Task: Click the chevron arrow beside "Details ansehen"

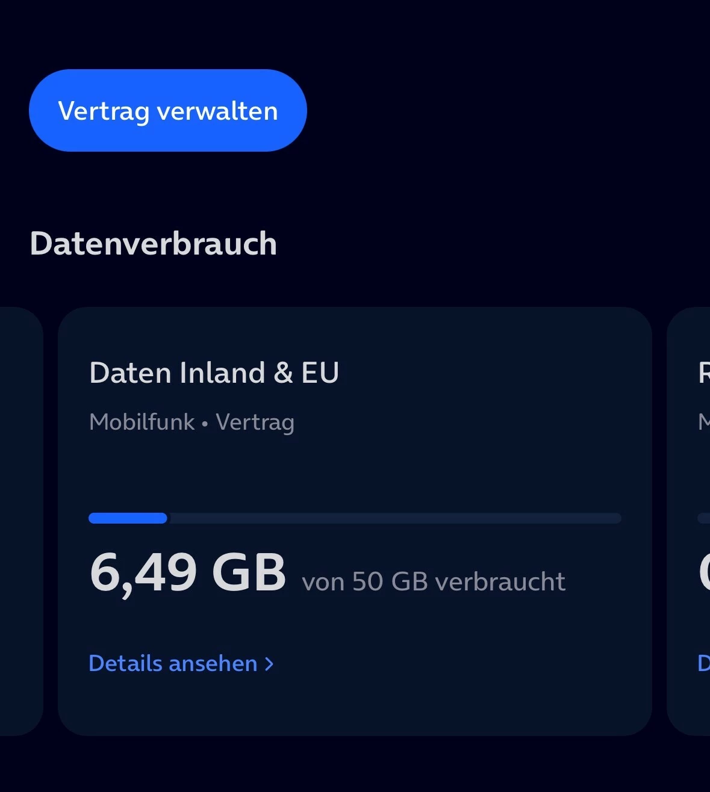Action: click(x=269, y=664)
